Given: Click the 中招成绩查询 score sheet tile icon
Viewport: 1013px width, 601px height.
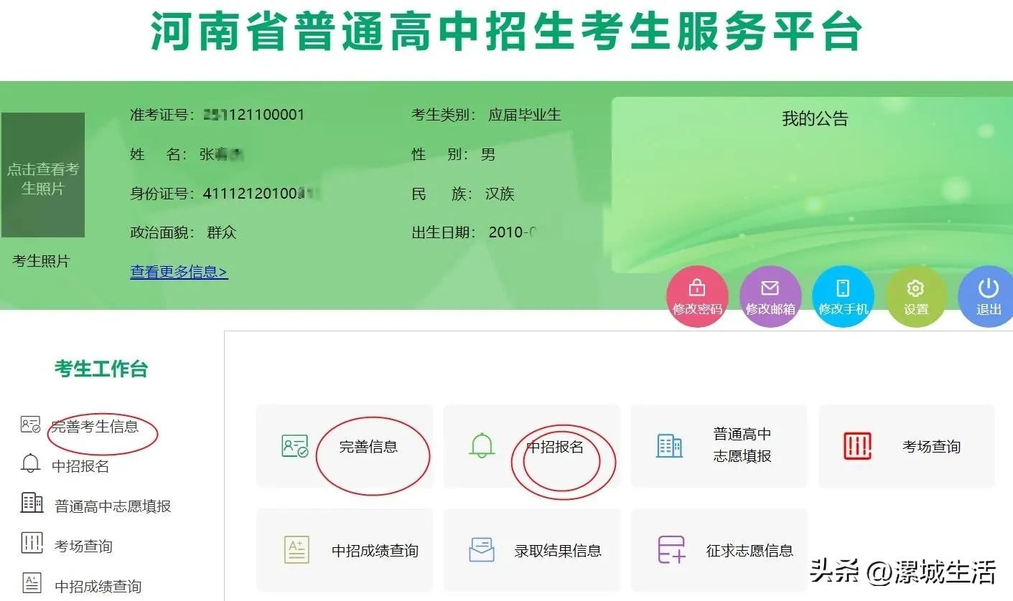Looking at the screenshot, I should click(x=296, y=550).
